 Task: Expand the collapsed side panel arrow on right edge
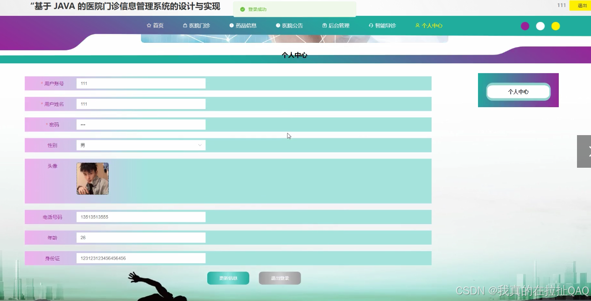[x=584, y=151]
